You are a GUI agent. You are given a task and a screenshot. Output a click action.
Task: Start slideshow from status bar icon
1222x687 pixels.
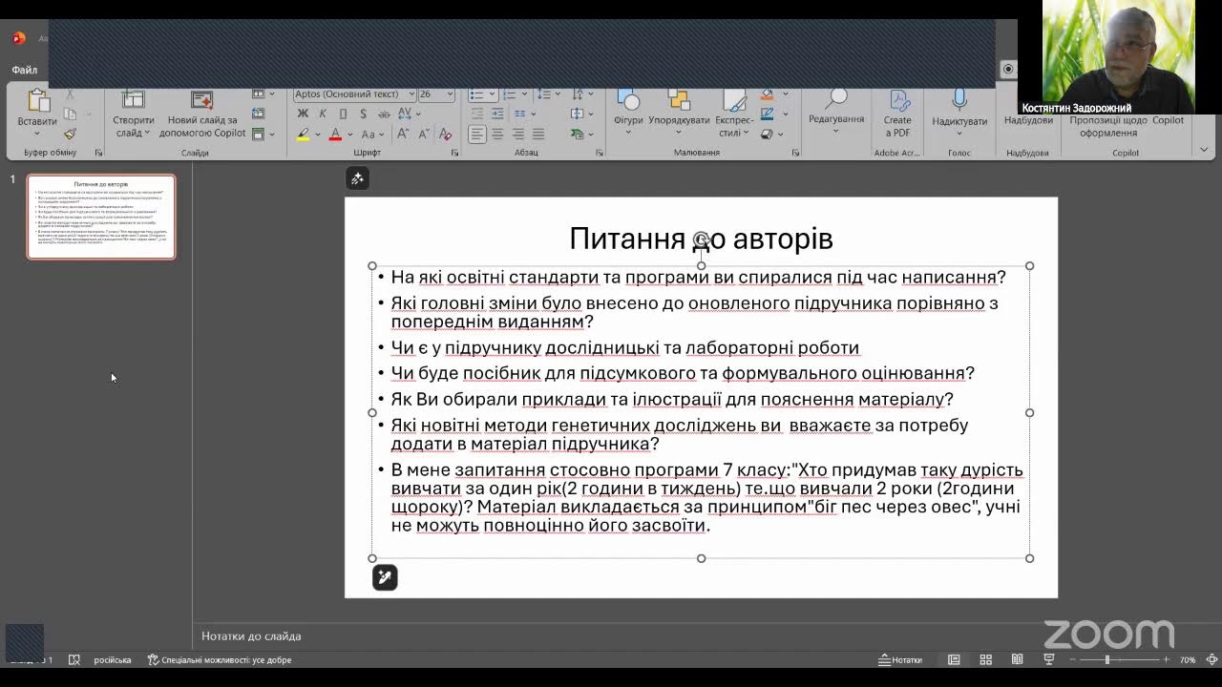[1049, 659]
